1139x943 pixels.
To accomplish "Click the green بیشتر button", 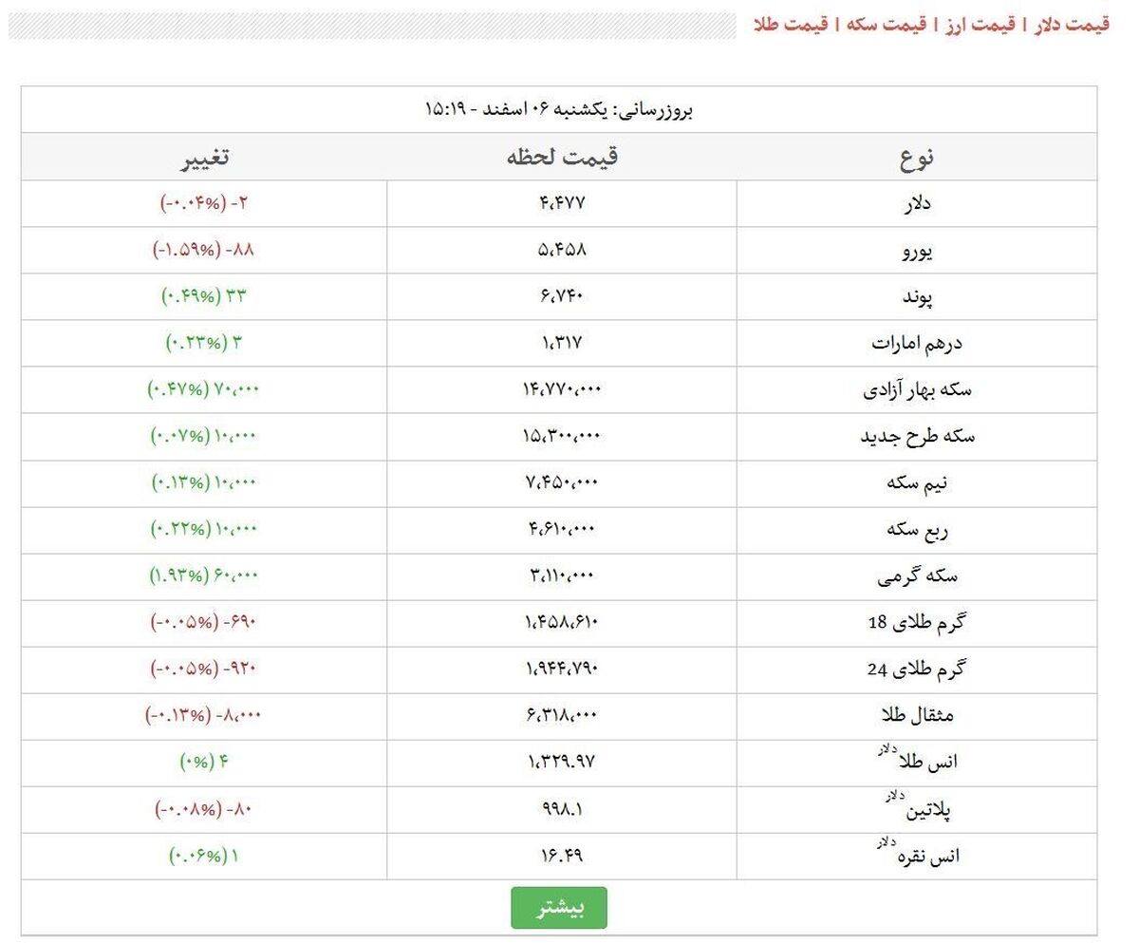I will (x=558, y=908).
